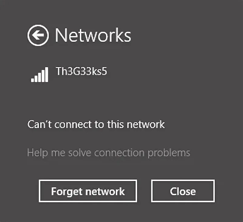Click the error text about connecting
Screen dimensions: 243x222
[96, 124]
